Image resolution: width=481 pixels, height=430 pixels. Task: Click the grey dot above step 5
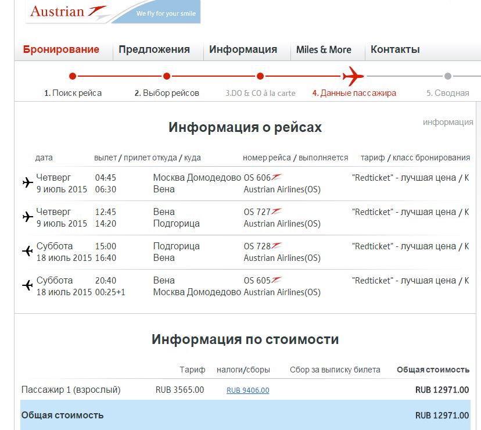tap(448, 76)
